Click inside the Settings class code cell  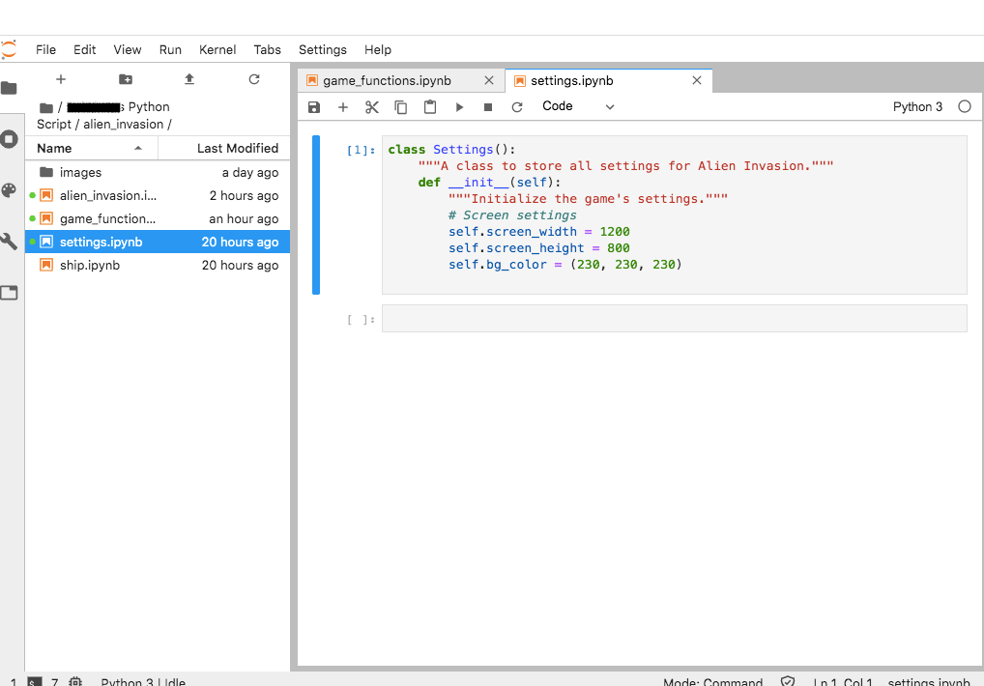(x=674, y=214)
